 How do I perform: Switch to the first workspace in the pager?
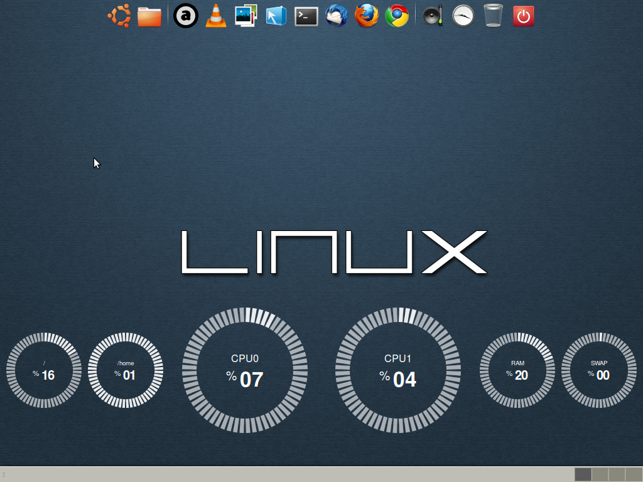tap(583, 474)
